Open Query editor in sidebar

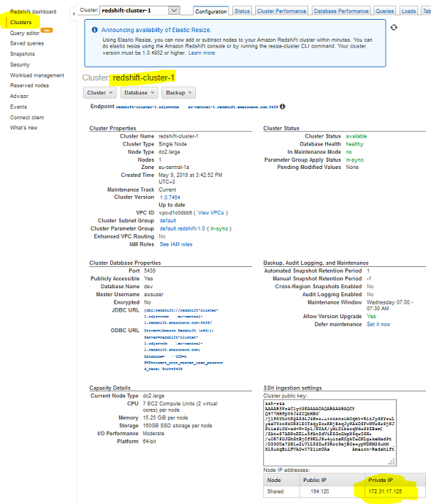[x=25, y=33]
